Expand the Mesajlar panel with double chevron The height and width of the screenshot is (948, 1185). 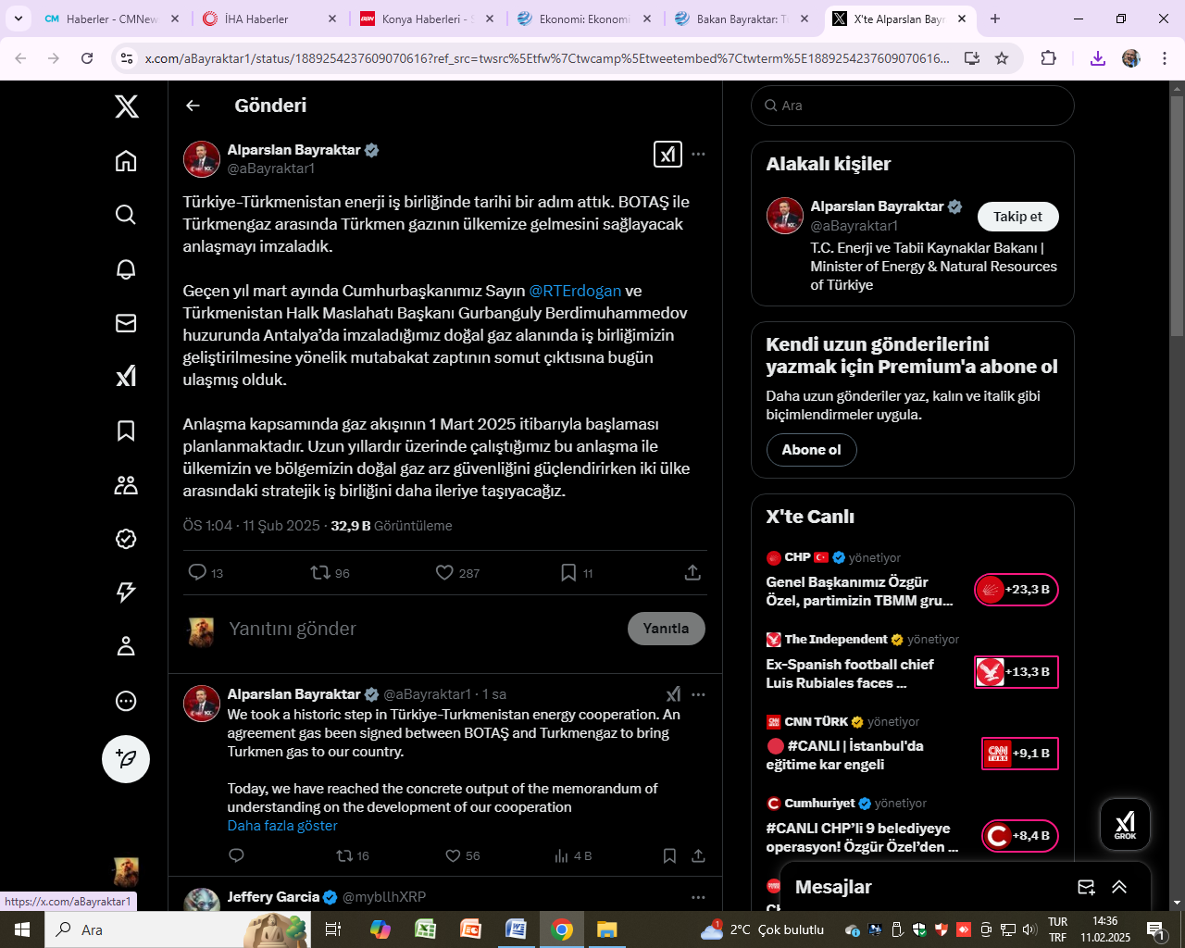1119,887
